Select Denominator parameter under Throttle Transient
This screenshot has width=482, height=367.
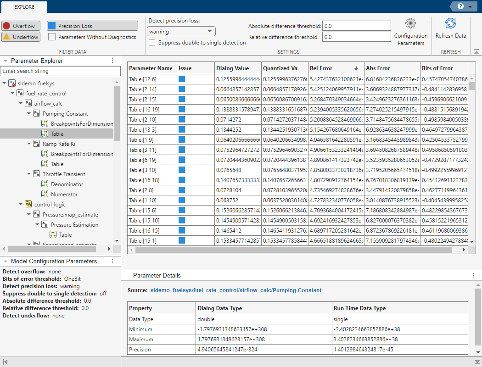(67, 184)
